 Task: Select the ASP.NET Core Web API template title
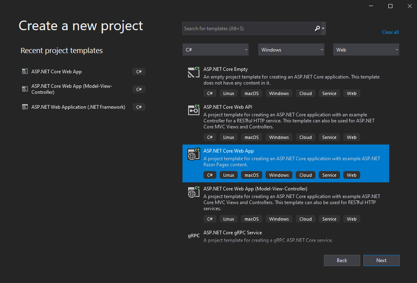228,107
